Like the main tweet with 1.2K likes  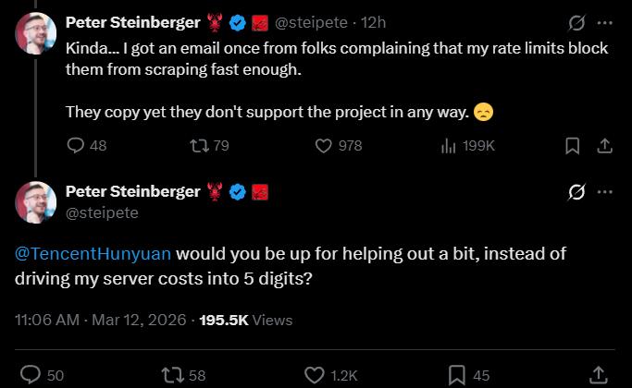317,374
